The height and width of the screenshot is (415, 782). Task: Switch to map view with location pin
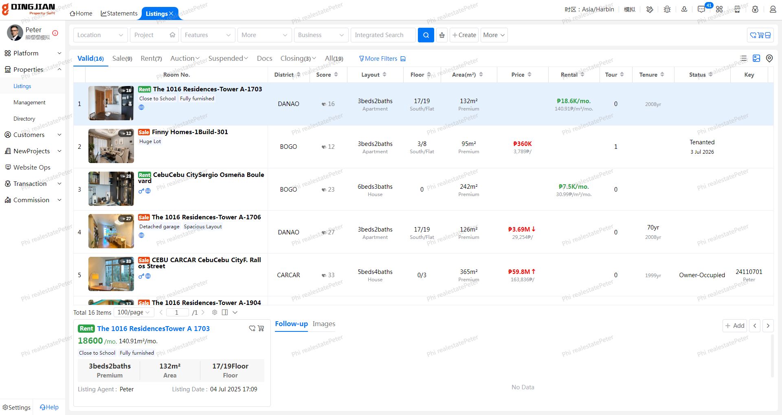click(769, 58)
